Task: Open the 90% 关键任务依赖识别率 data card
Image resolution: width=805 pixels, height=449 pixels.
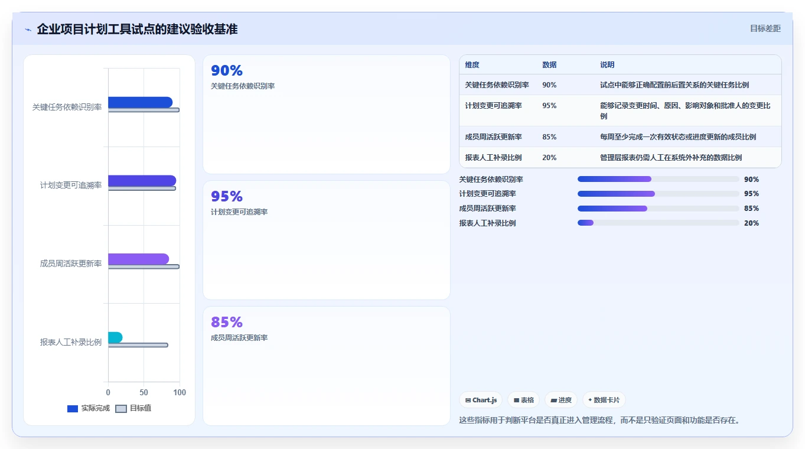Action: tap(327, 115)
